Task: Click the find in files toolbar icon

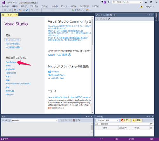Action: coord(87,10)
